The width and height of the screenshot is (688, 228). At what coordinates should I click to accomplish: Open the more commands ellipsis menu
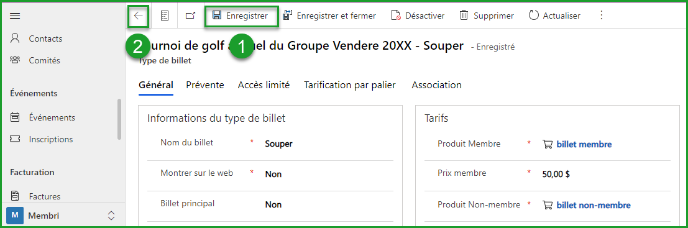click(602, 16)
